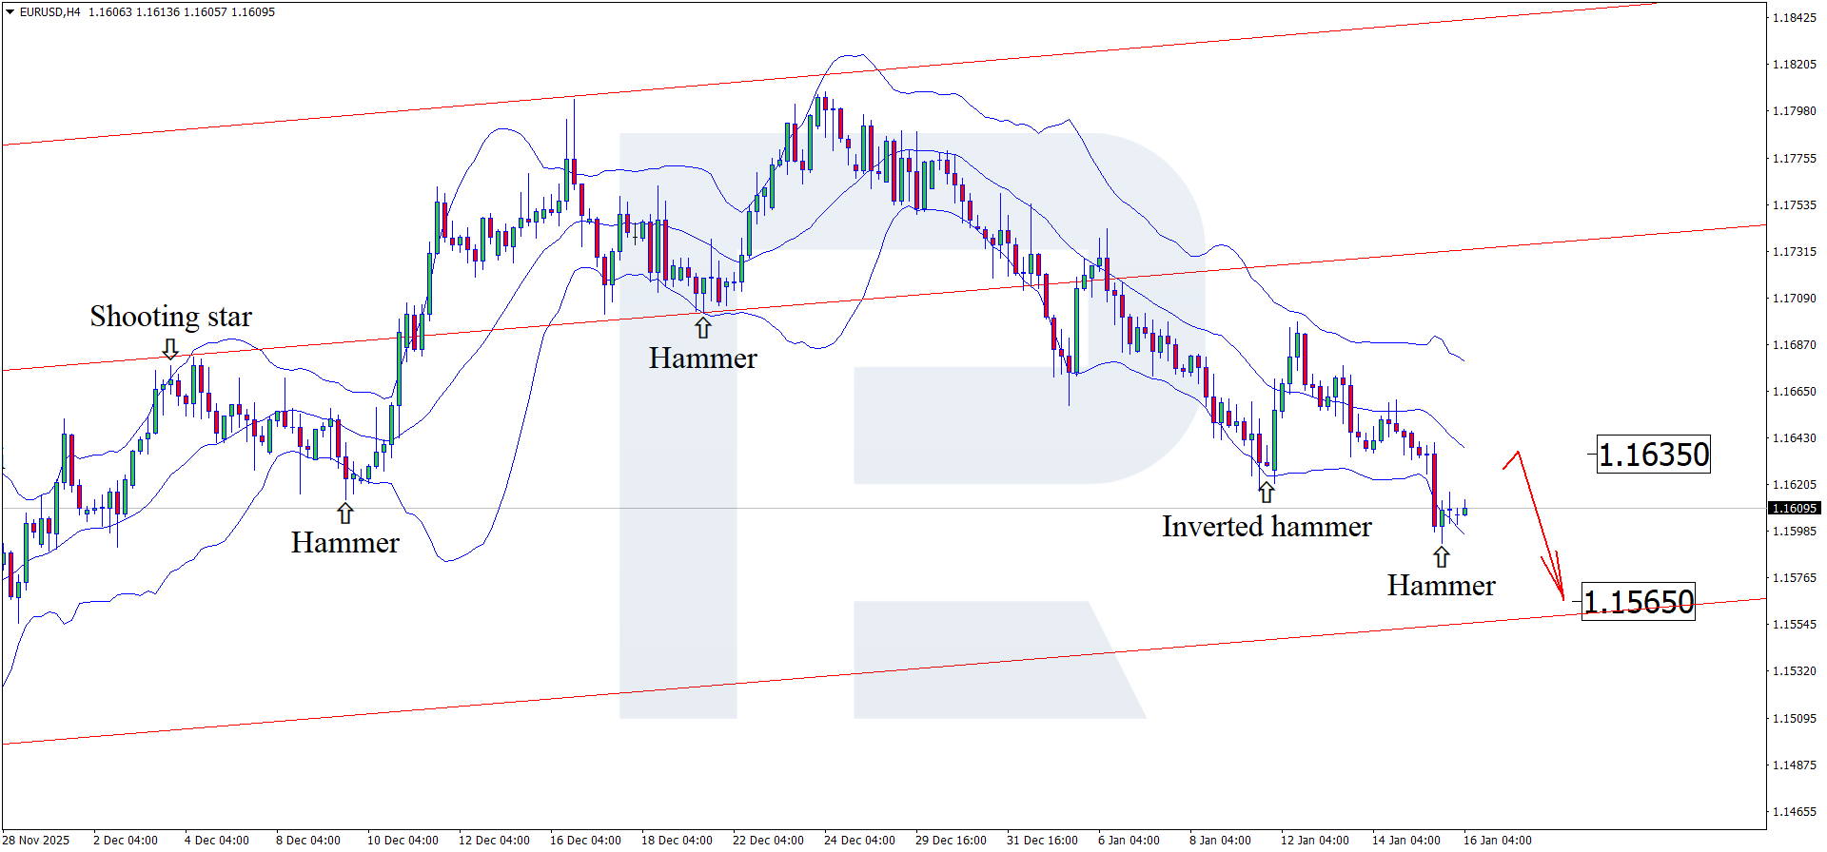Click the 1.18425 value on price scale
The height and width of the screenshot is (852, 1827).
tap(1794, 18)
